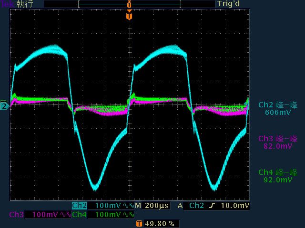Open the trigger source Ch2 readout

pyautogui.click(x=197, y=206)
